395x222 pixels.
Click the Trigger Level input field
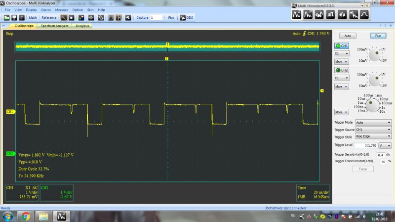pyautogui.click(x=365, y=145)
